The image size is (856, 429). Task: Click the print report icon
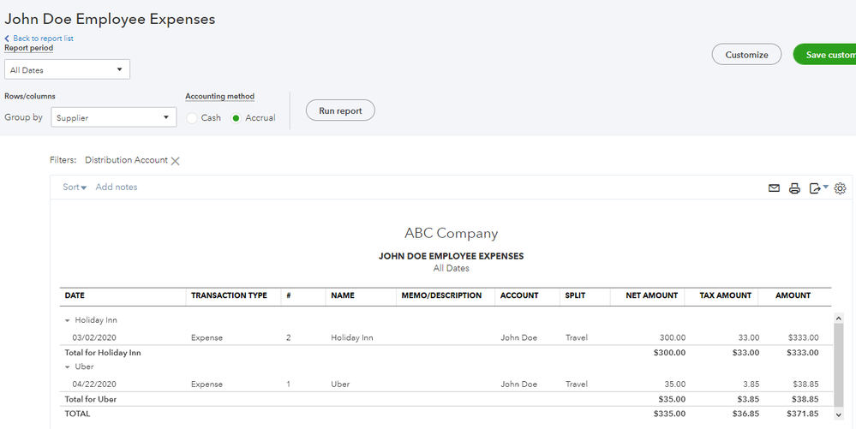click(794, 188)
